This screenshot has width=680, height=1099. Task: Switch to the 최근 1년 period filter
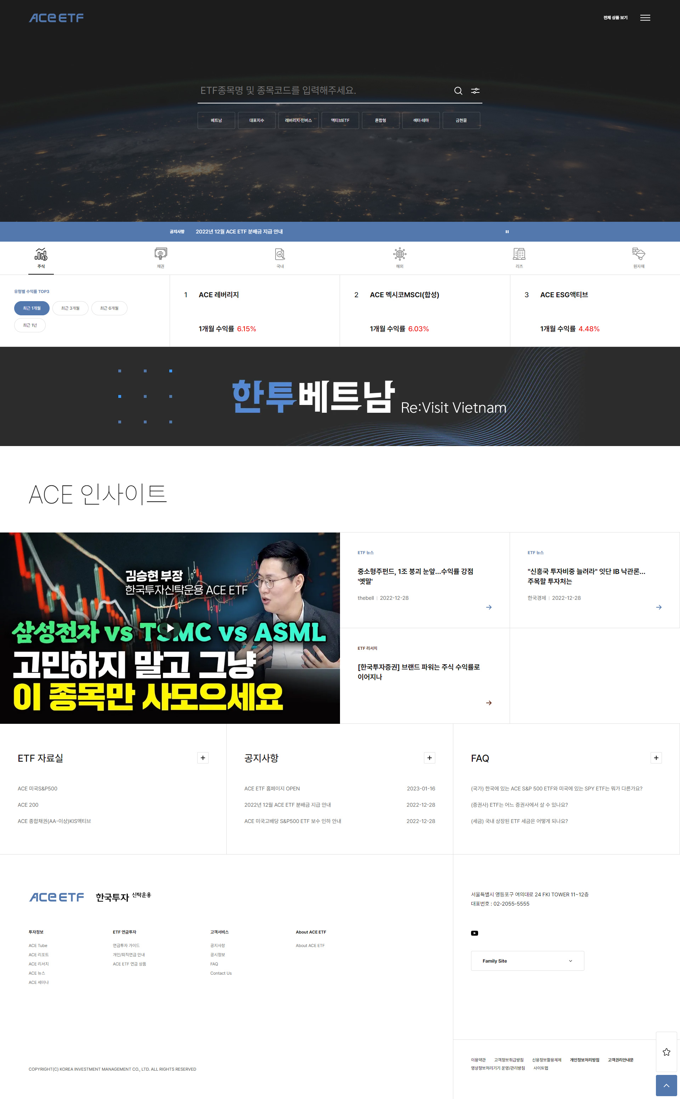point(30,325)
